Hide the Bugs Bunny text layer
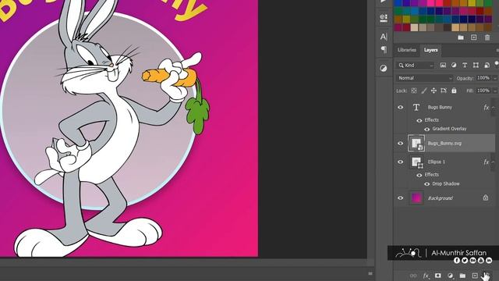The width and height of the screenshot is (499, 281). click(x=401, y=108)
